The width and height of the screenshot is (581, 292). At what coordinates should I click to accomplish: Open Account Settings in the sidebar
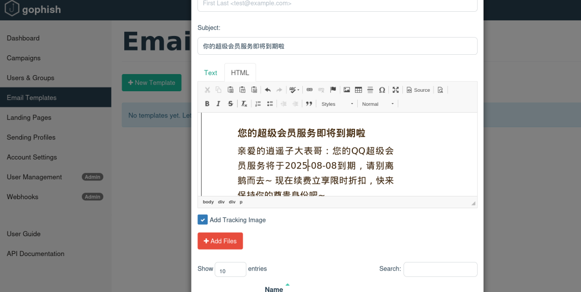[x=32, y=157]
